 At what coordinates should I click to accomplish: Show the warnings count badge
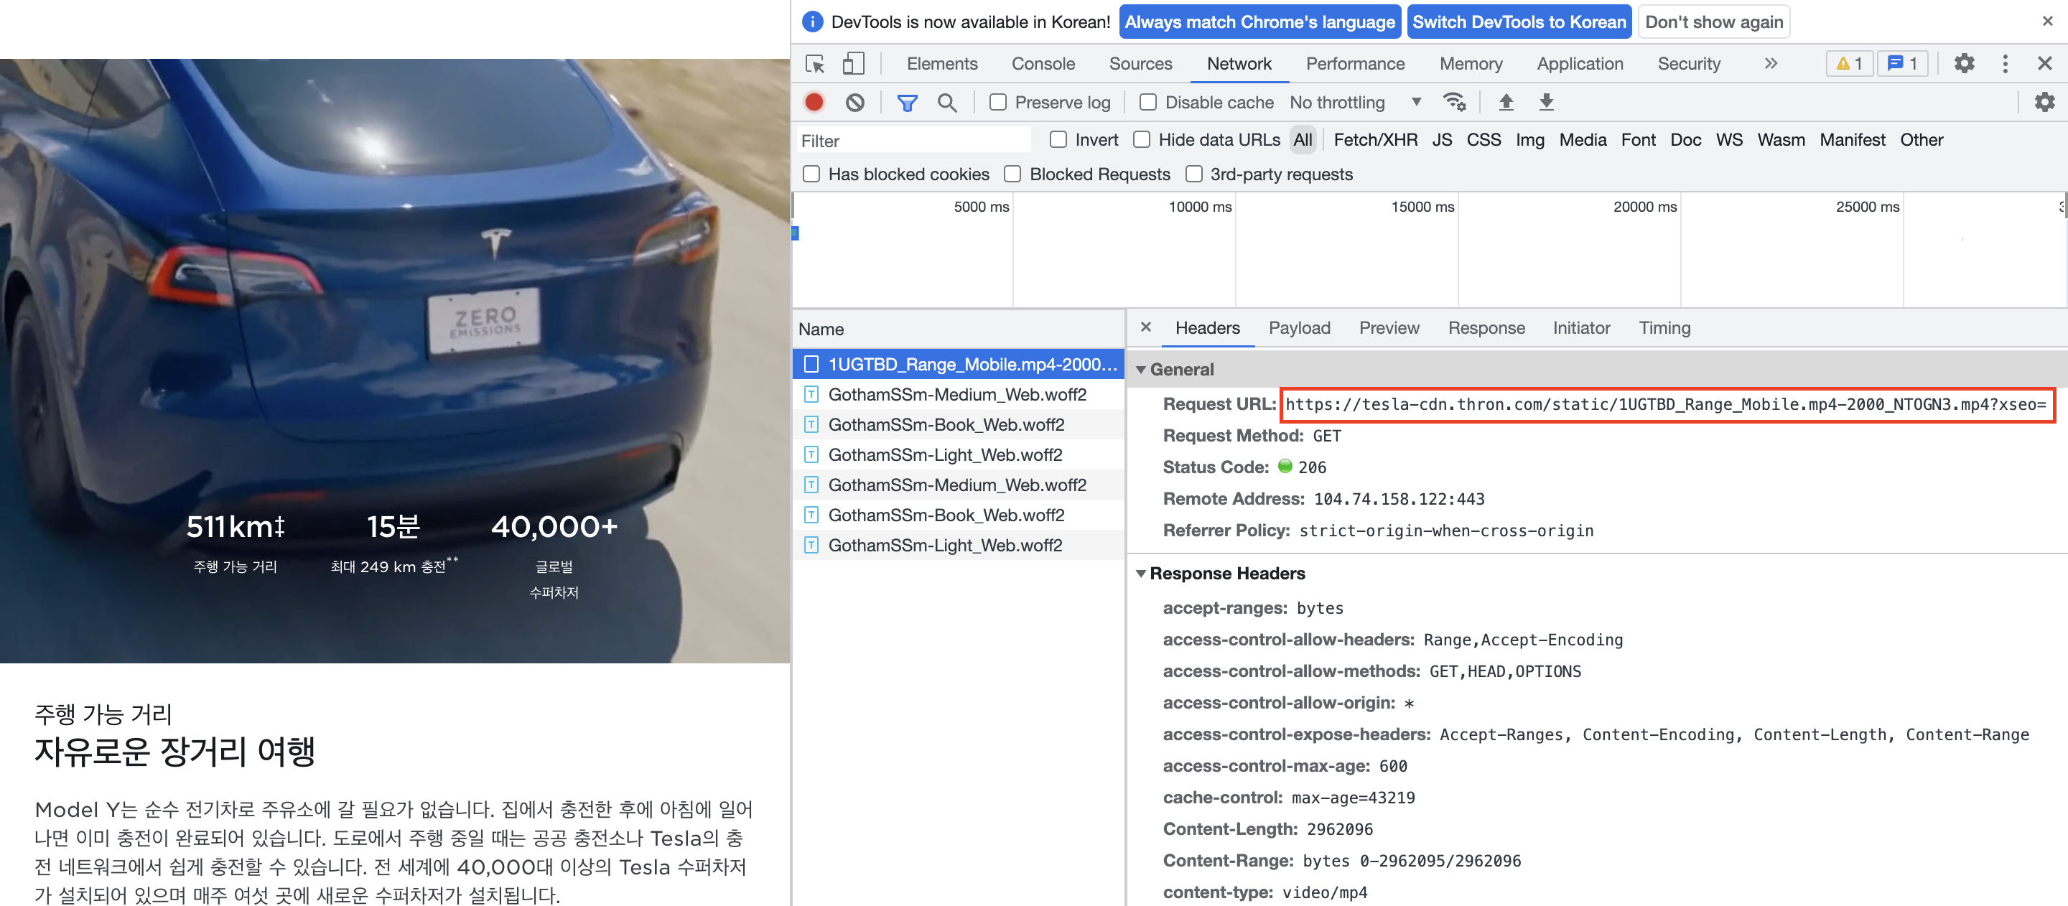1850,63
